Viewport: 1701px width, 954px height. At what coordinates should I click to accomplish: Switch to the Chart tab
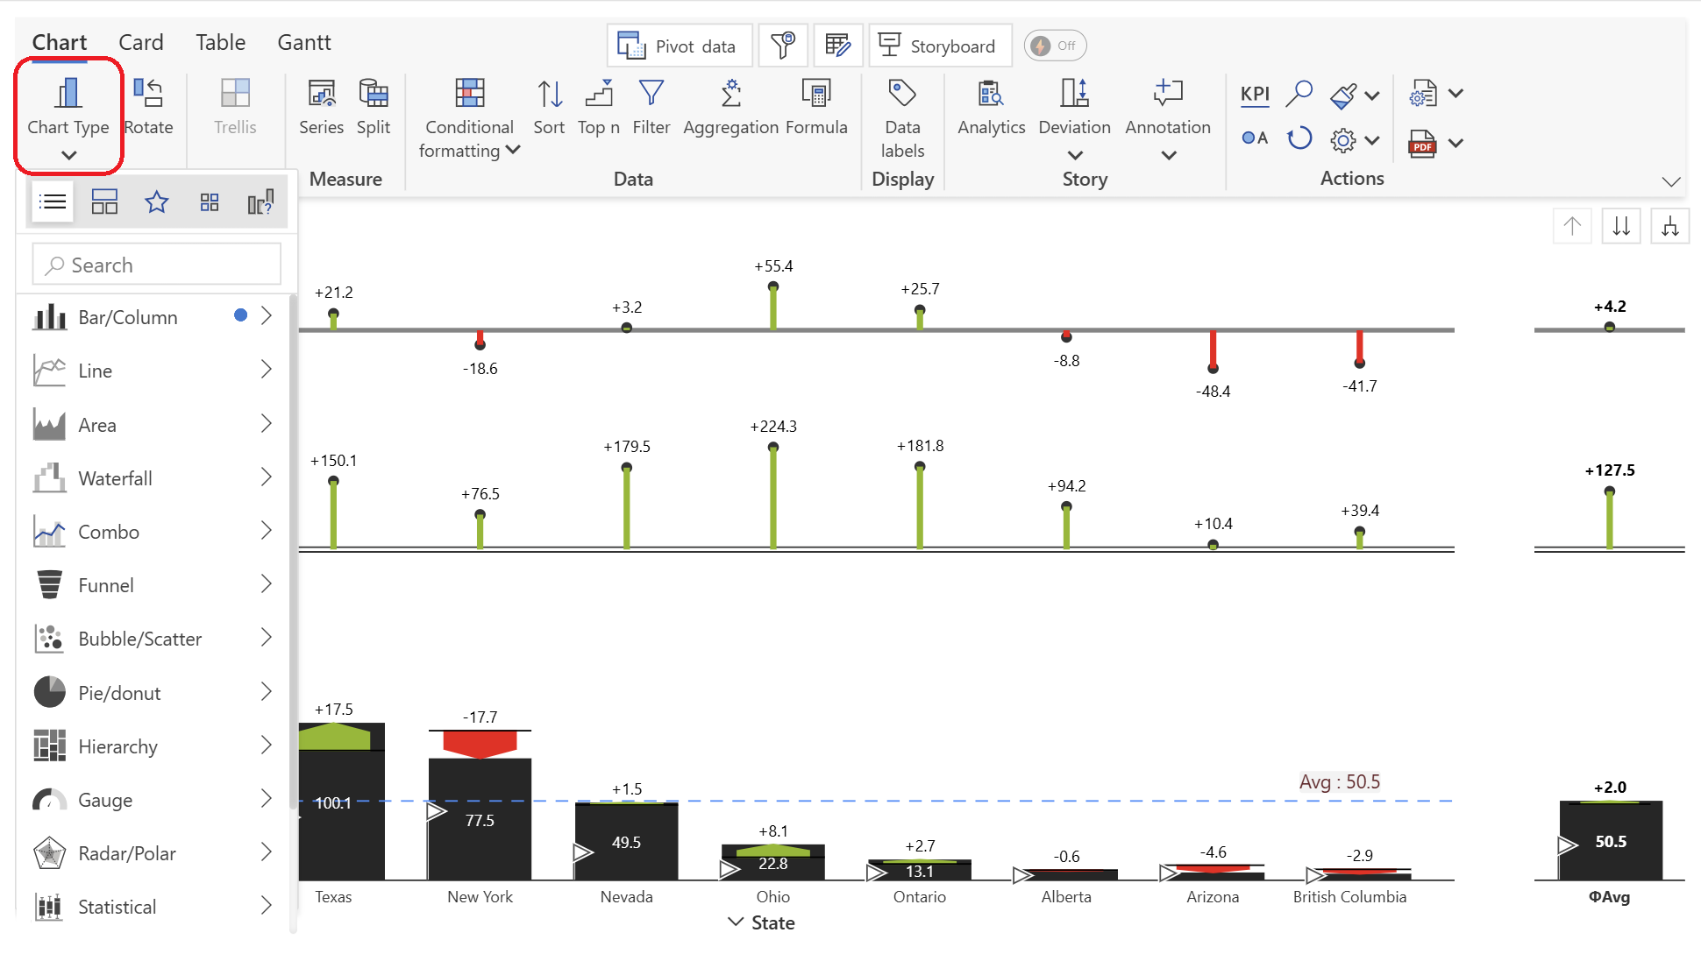[x=60, y=42]
